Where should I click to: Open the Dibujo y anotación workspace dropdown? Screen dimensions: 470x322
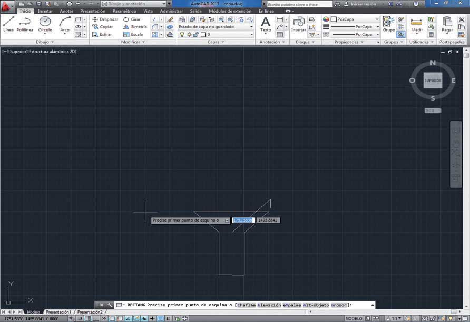134,4
